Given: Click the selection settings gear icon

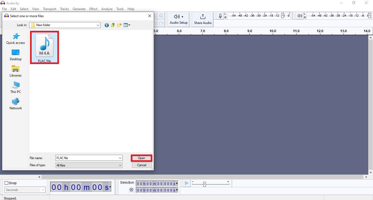Looking at the screenshot, I should (x=131, y=190).
